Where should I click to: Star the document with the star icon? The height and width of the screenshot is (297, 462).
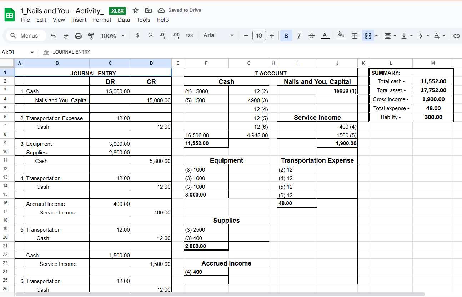coord(135,10)
